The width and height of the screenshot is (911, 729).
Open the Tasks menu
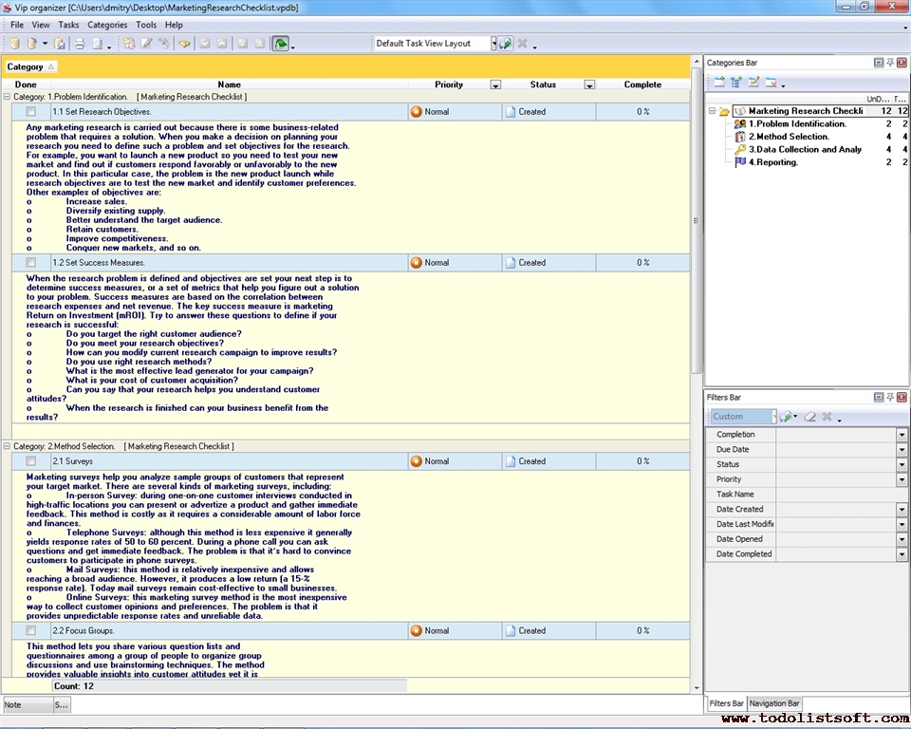68,25
